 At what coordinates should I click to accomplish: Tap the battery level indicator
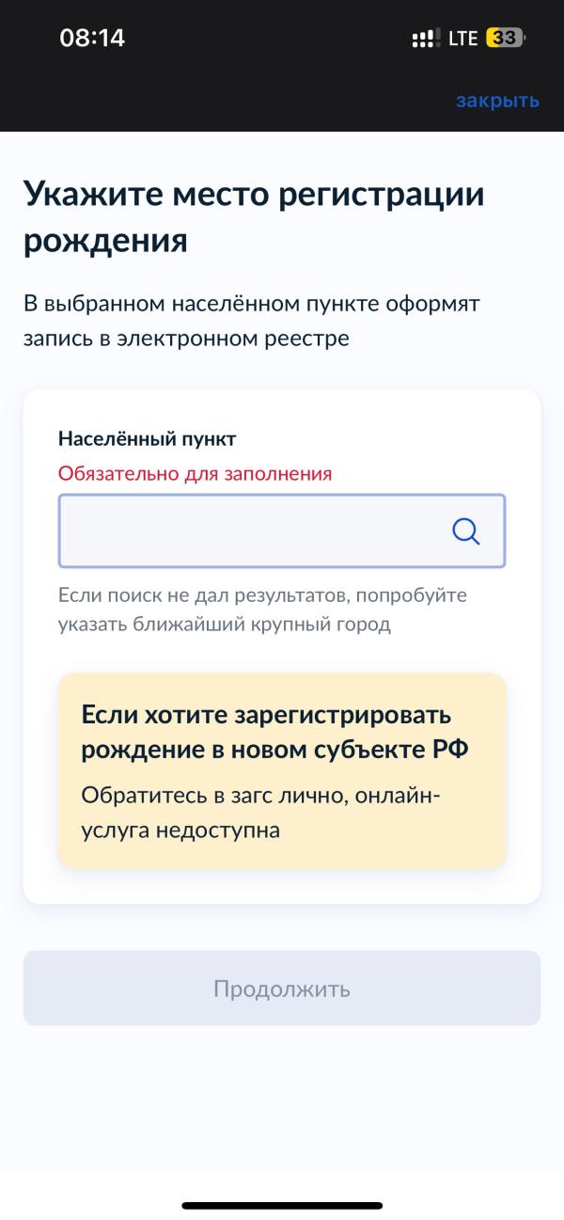[505, 39]
